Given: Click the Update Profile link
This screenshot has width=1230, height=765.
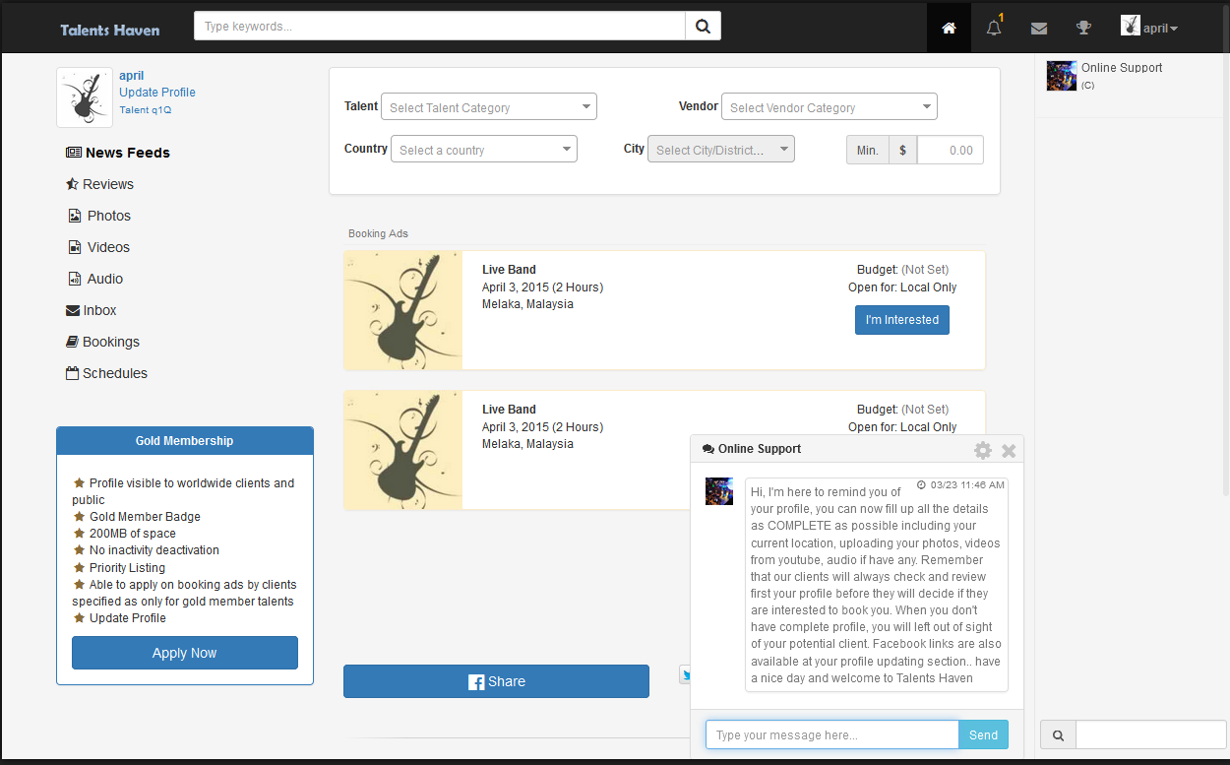Looking at the screenshot, I should click(157, 93).
